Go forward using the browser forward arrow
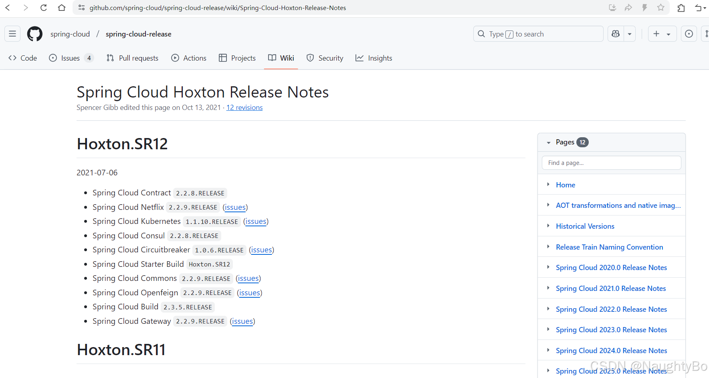The width and height of the screenshot is (709, 378). coord(25,8)
